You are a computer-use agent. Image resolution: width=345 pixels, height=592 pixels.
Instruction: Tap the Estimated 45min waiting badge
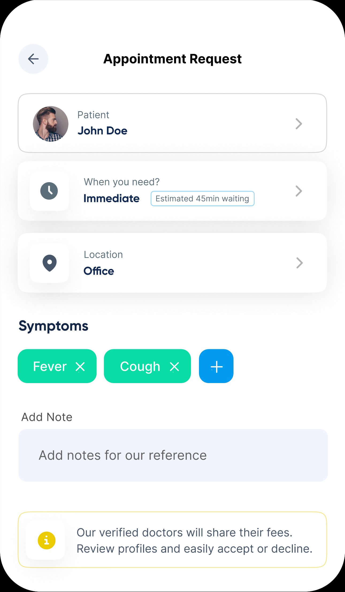coord(202,198)
